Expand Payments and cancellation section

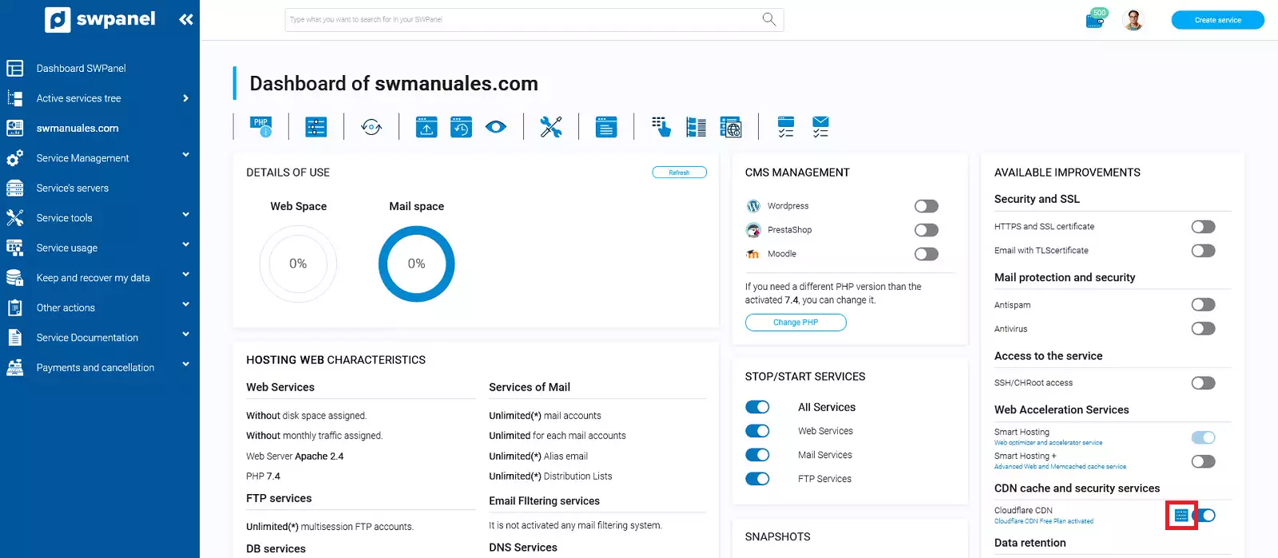pos(185,365)
